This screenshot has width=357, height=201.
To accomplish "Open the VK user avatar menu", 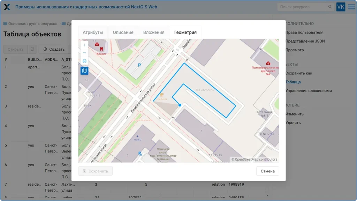I will (341, 7).
